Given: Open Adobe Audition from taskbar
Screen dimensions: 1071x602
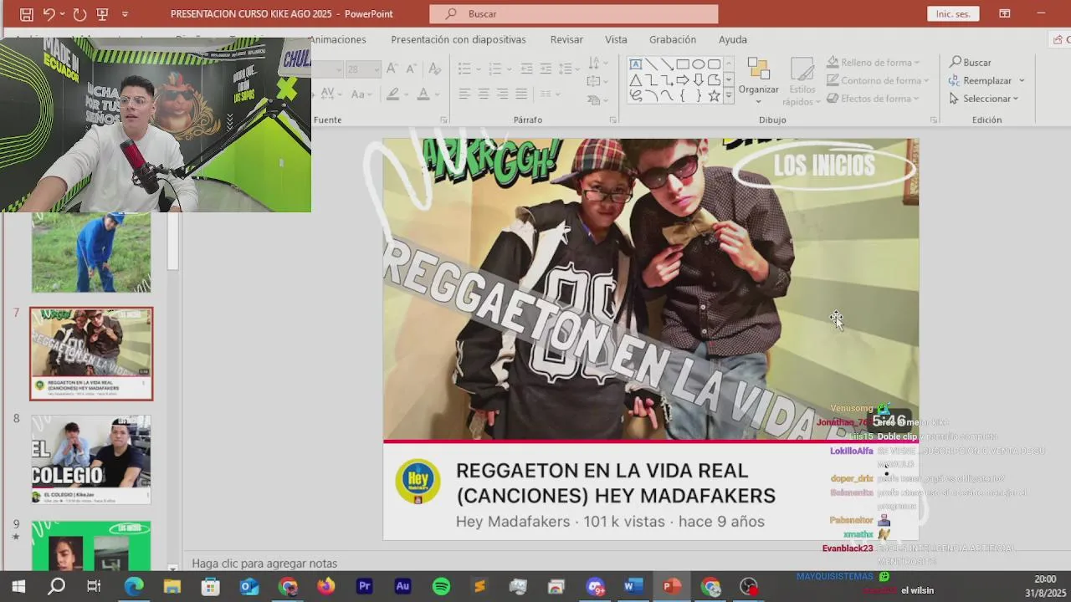Looking at the screenshot, I should coord(402,586).
